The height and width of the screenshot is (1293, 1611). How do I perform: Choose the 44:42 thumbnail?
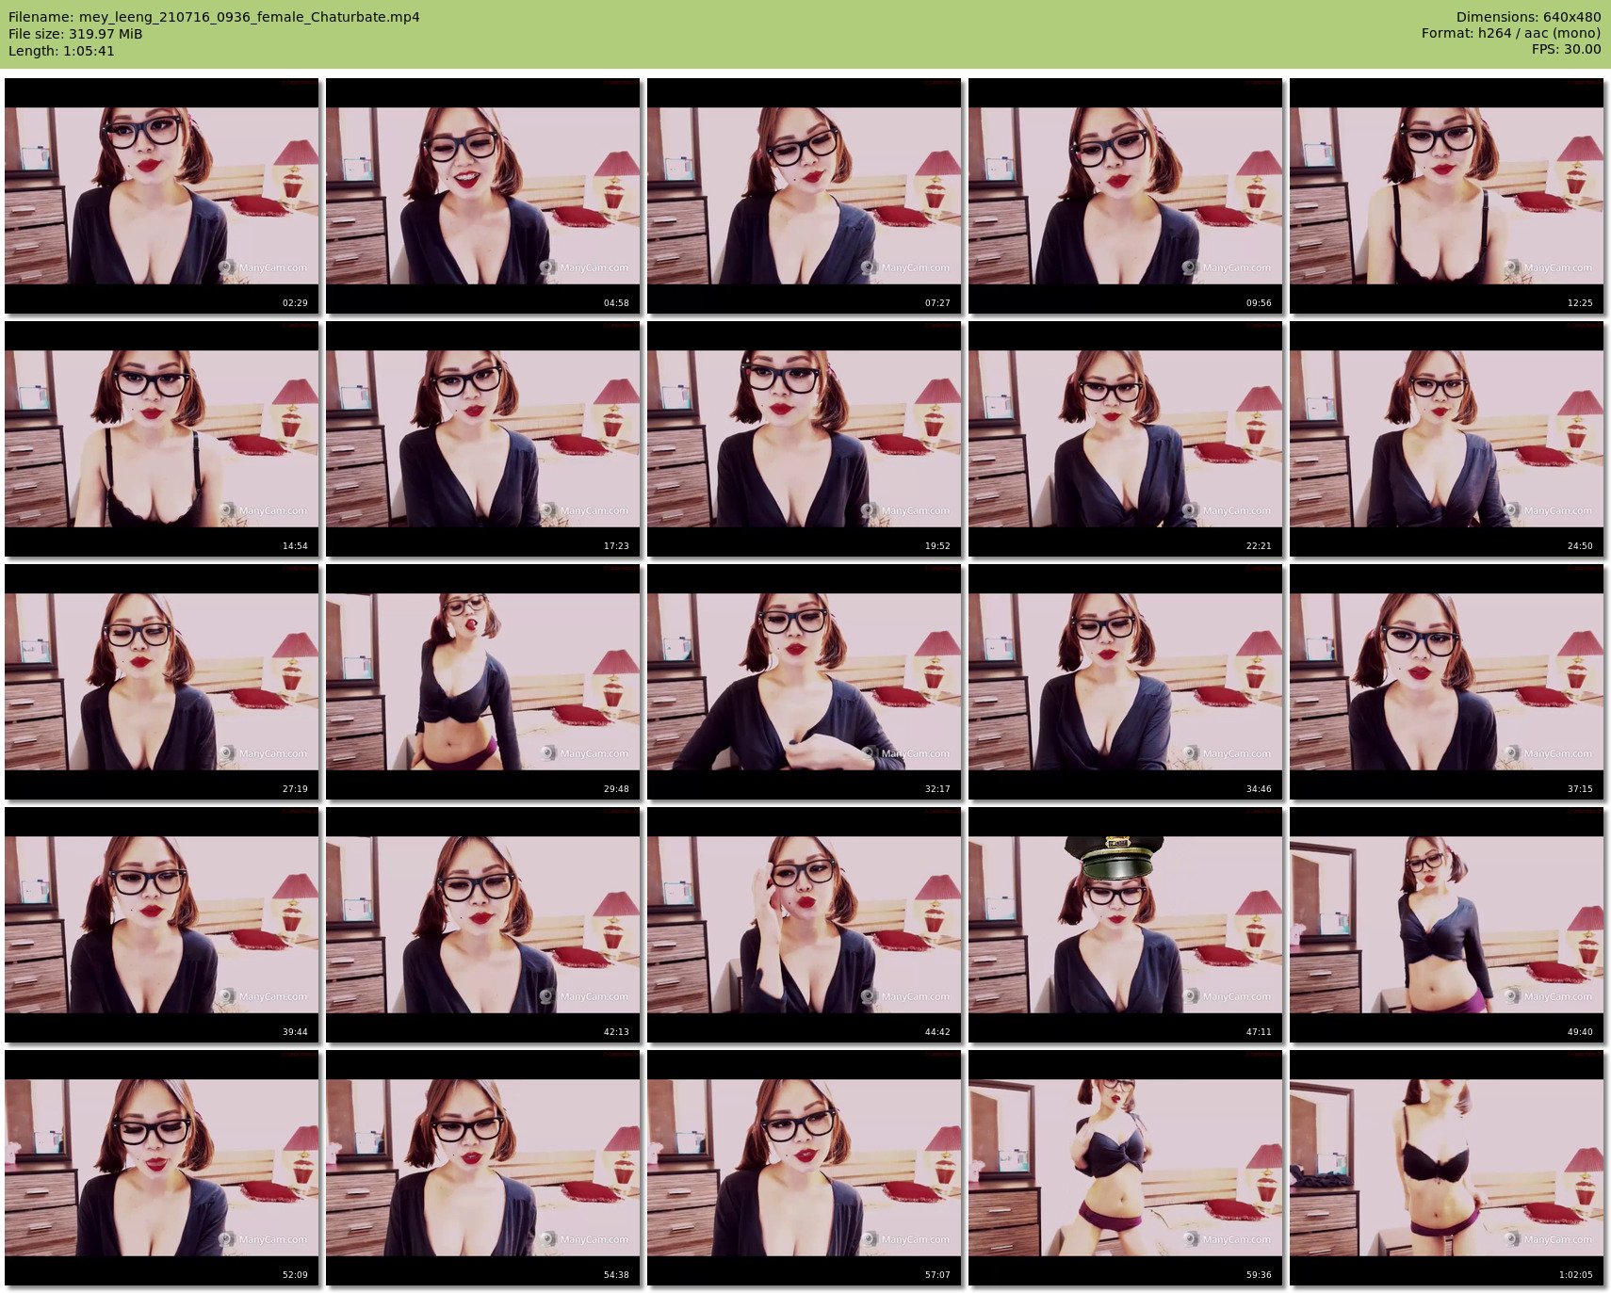804,924
